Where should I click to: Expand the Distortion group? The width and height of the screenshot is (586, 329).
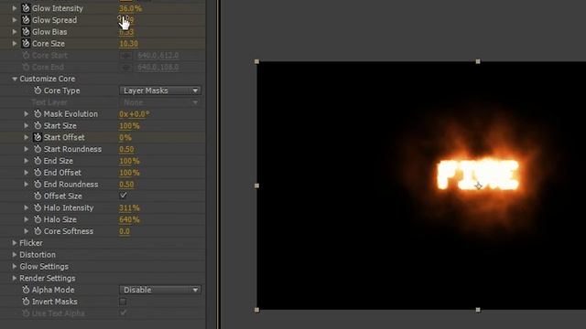pyautogui.click(x=15, y=255)
